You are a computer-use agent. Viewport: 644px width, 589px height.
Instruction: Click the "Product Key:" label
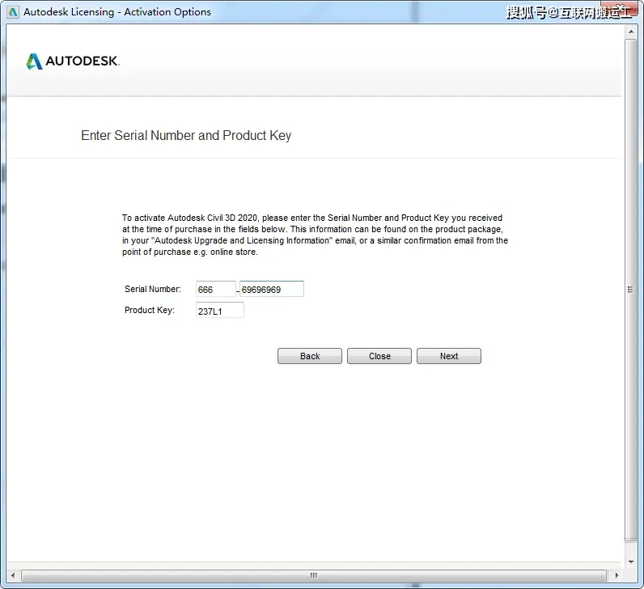(x=150, y=310)
